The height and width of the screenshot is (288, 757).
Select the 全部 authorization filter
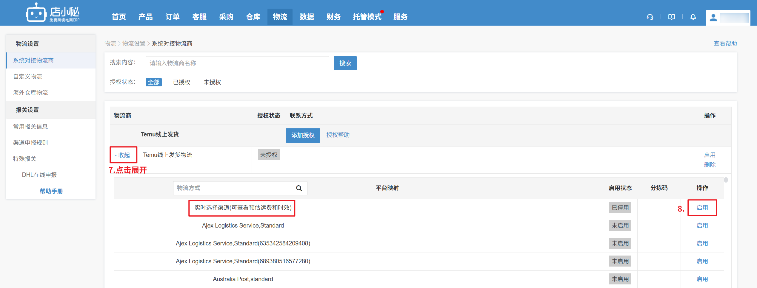pos(153,82)
